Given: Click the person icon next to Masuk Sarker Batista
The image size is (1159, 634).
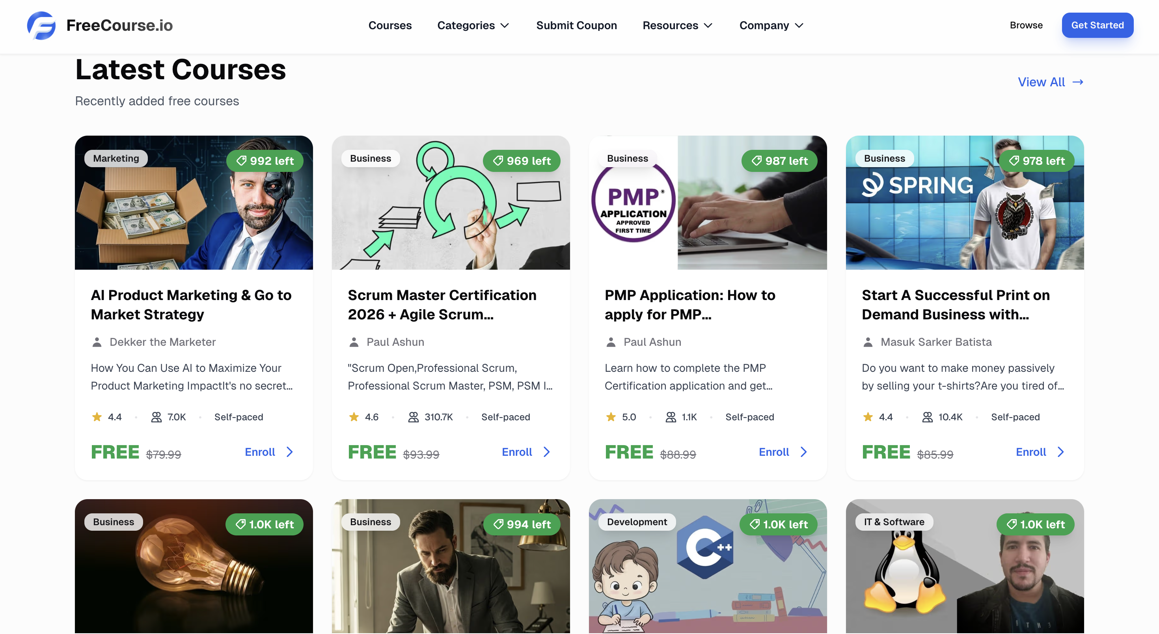Looking at the screenshot, I should [x=868, y=342].
